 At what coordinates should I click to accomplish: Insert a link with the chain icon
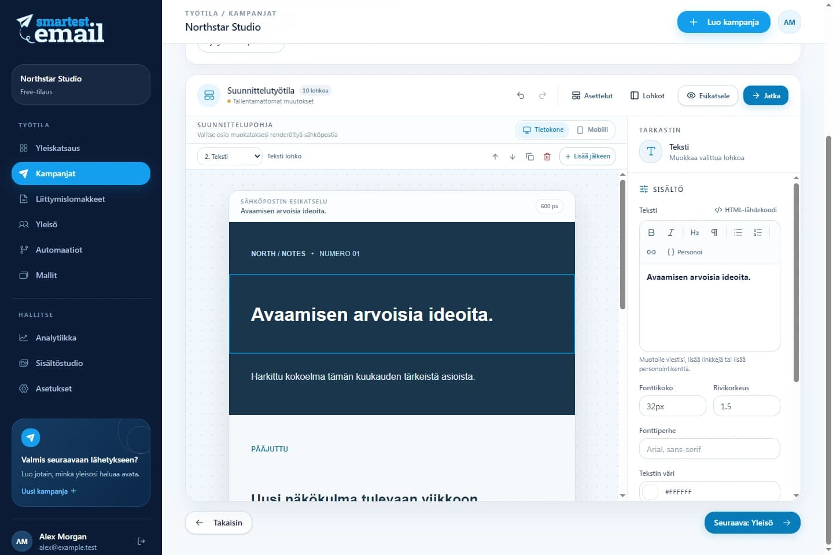pos(651,252)
